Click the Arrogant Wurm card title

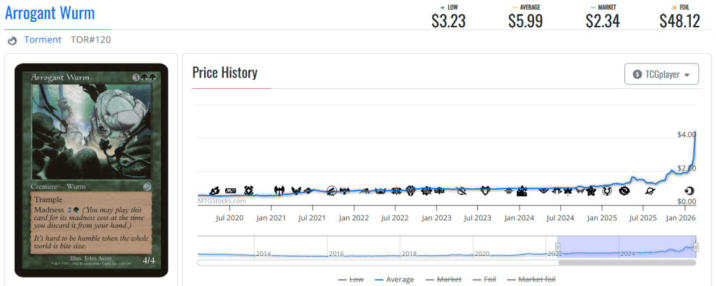[x=50, y=13]
